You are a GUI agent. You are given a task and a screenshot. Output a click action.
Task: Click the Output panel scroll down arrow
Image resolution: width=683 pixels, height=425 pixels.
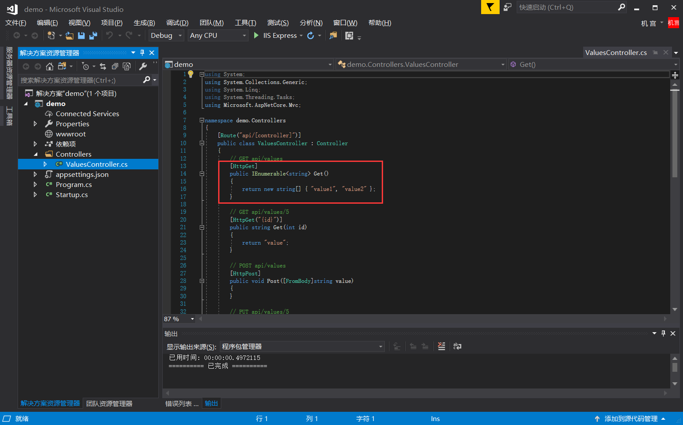(675, 384)
